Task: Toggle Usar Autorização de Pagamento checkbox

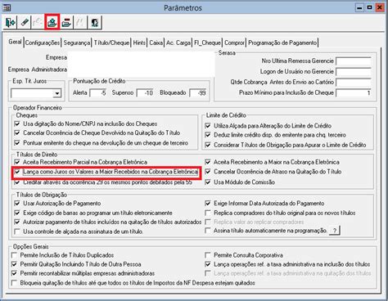Action: (x=17, y=204)
